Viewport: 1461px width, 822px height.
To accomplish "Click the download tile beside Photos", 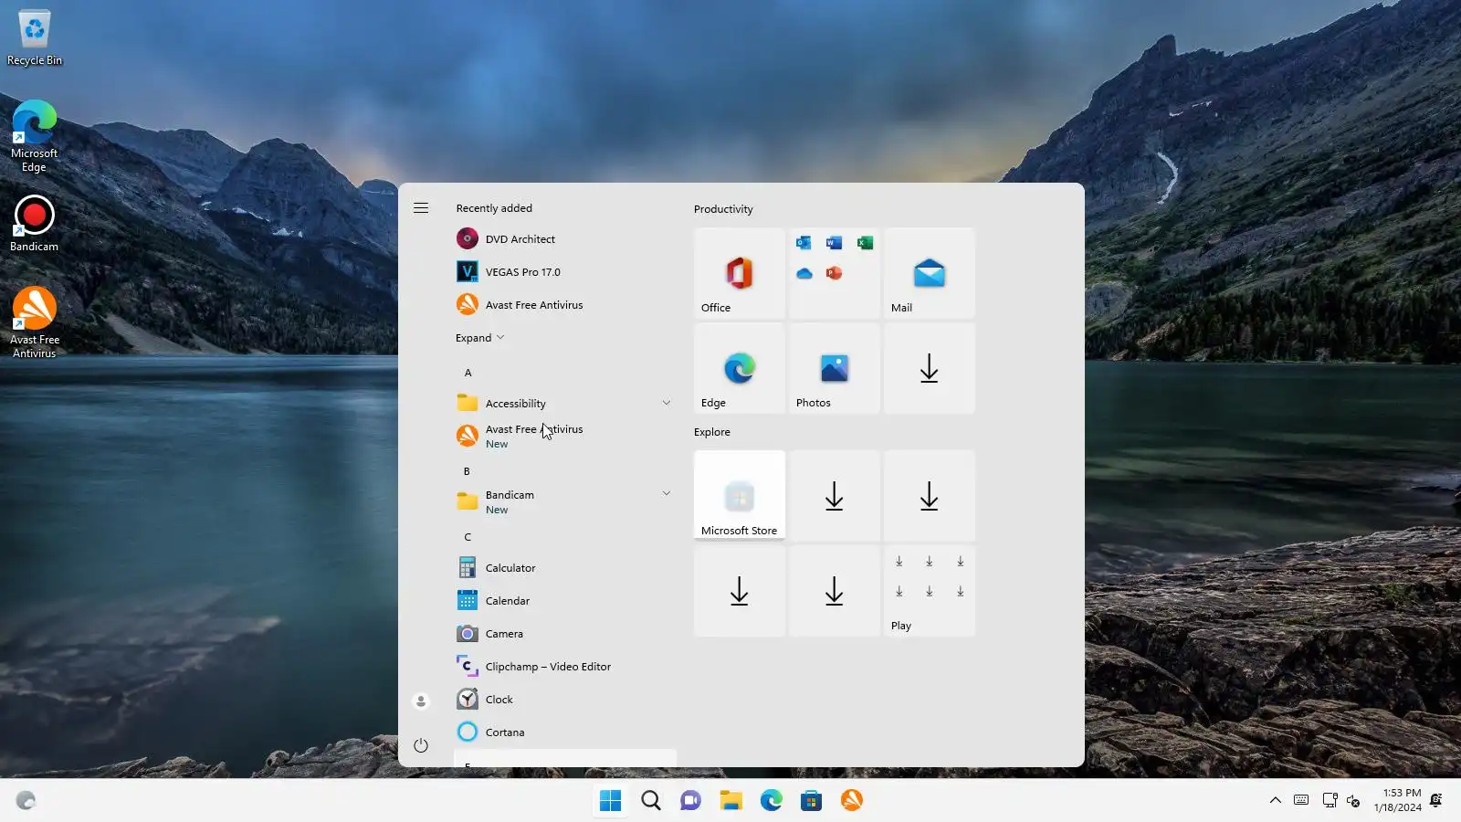I will (930, 368).
